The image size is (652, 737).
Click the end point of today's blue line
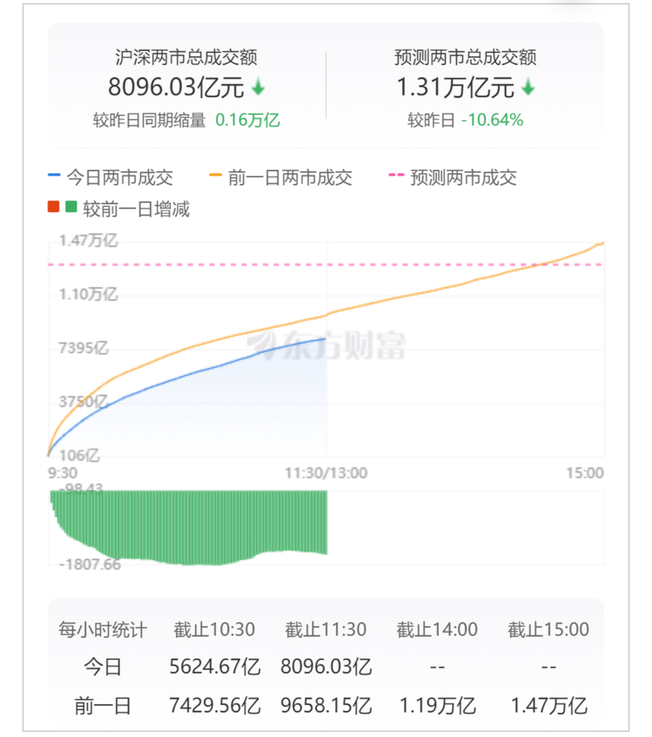click(x=326, y=338)
